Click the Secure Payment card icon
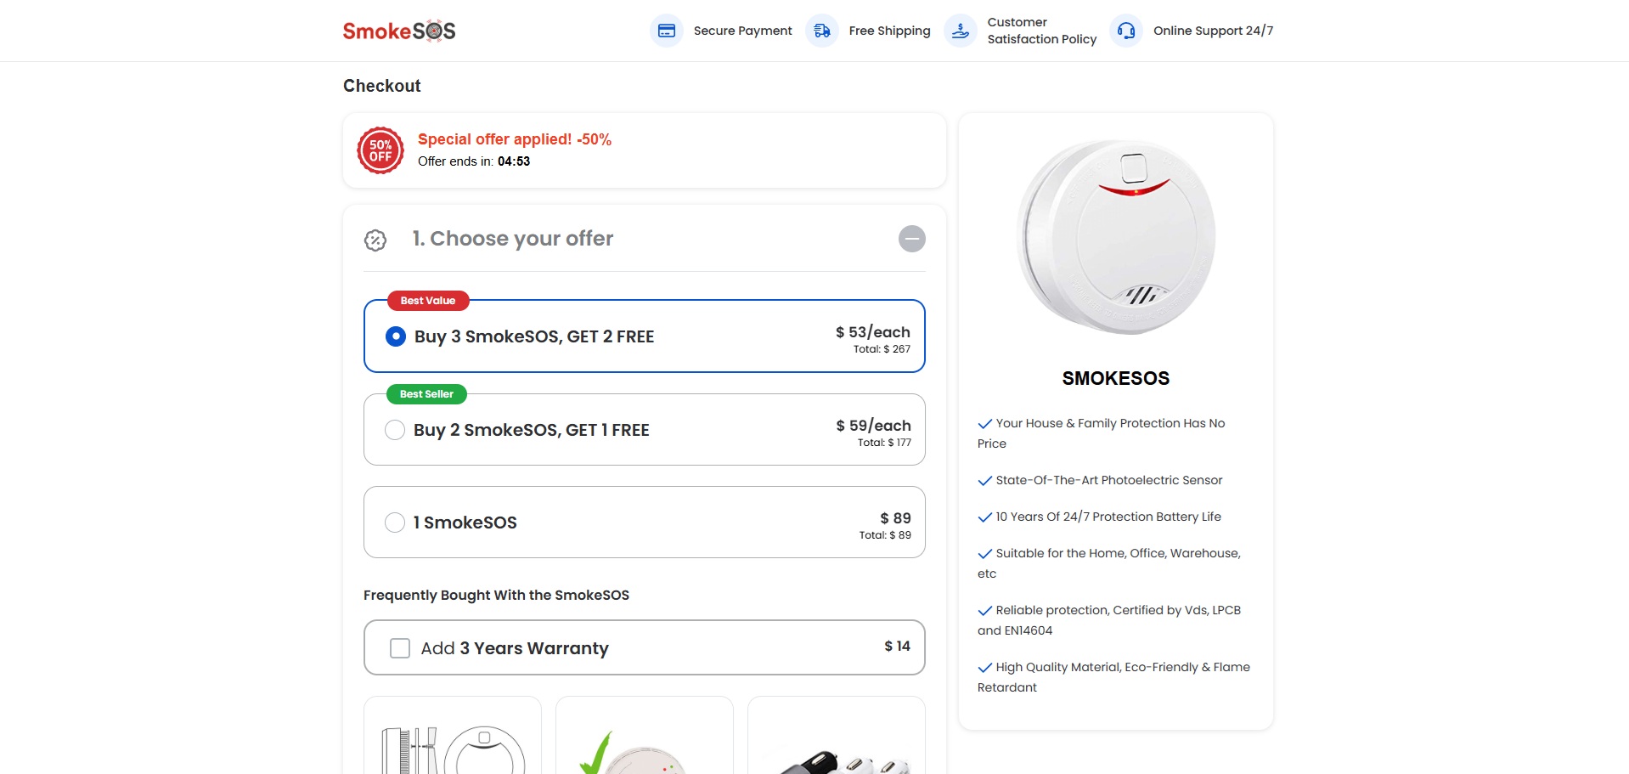Viewport: 1629px width, 774px height. [x=667, y=31]
